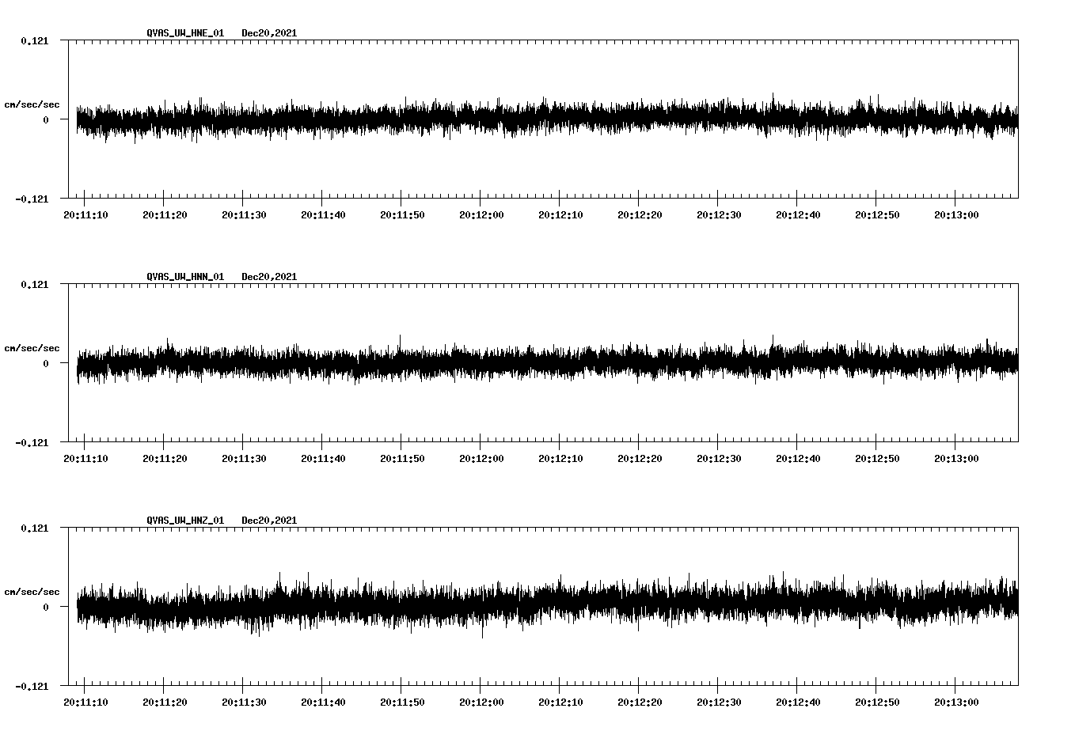Click the 20:11:20 time label under HNE plot
Image resolution: width=1075 pixels, height=731 pixels.
tap(165, 214)
